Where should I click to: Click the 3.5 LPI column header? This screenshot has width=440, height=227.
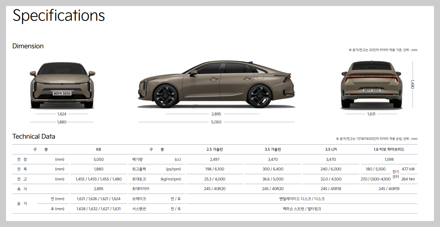coord(331,149)
